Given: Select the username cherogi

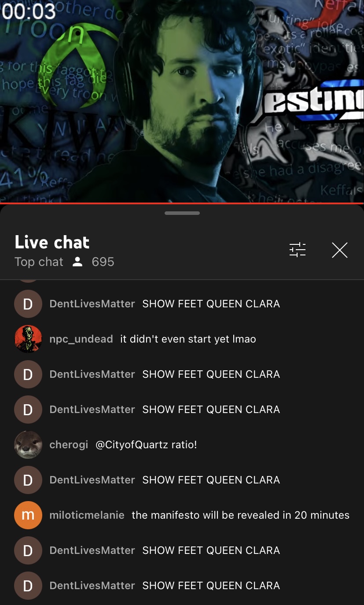Looking at the screenshot, I should 69,445.
